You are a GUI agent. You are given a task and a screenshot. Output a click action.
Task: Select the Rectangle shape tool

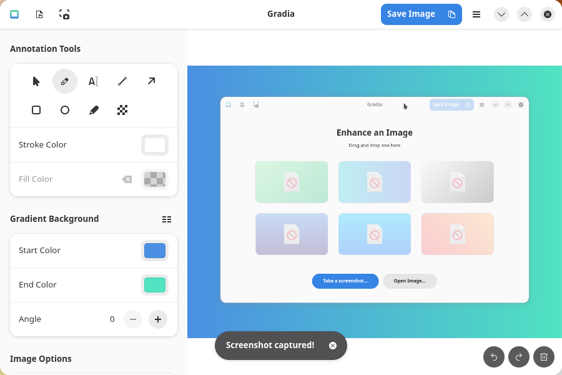(36, 110)
